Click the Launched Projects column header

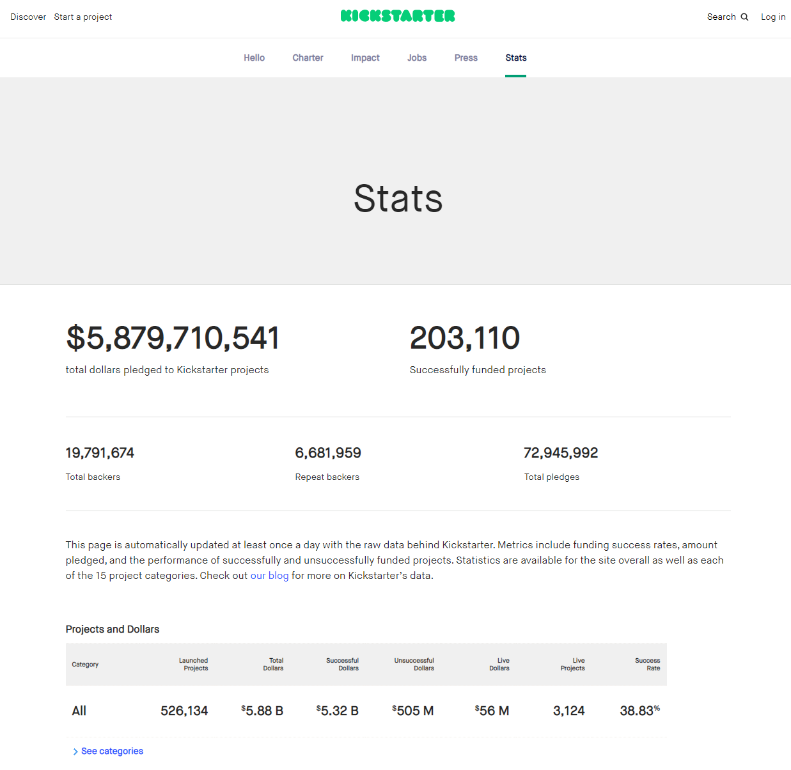193,665
